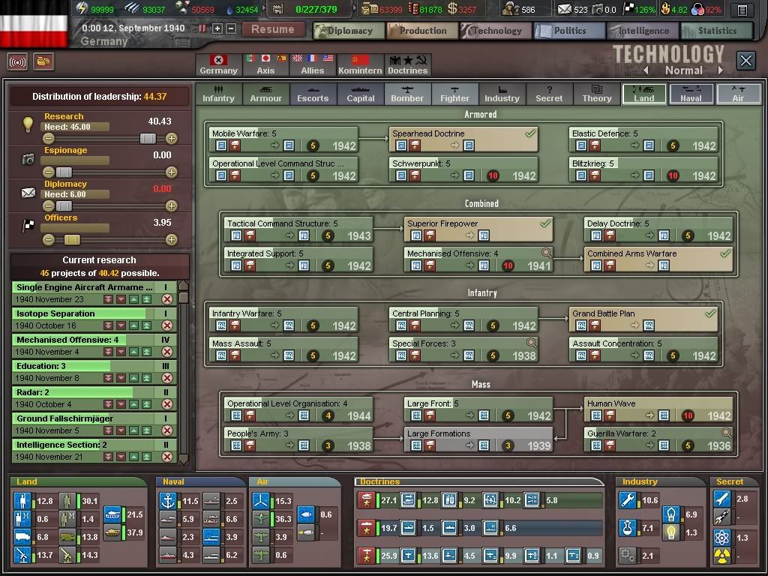Image resolution: width=768 pixels, height=576 pixels.
Task: Switch to Secret technology tab
Action: click(549, 94)
